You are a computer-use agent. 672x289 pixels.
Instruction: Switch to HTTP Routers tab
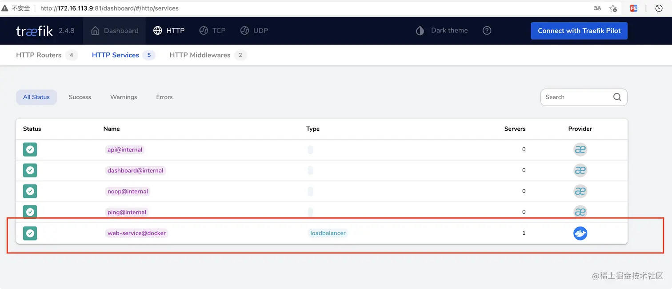point(47,55)
